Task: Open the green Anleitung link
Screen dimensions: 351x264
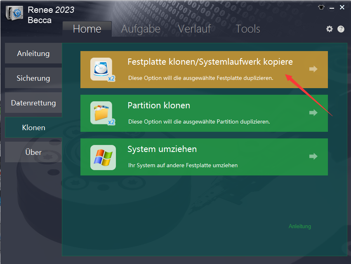Action: [x=300, y=226]
